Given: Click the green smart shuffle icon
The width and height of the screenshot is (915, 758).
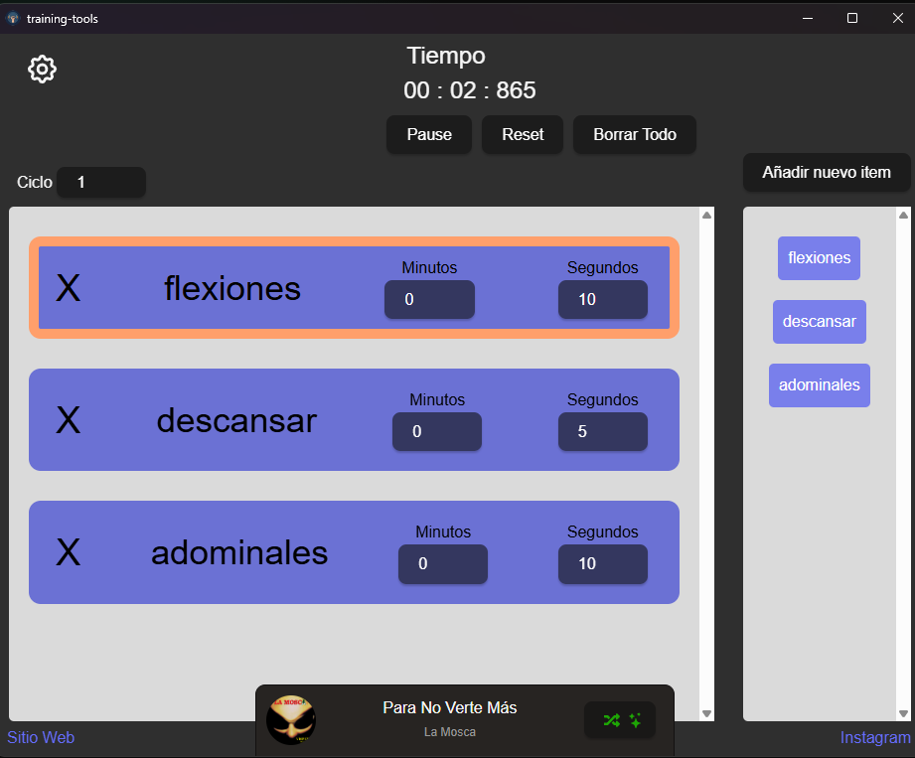Looking at the screenshot, I should [621, 720].
